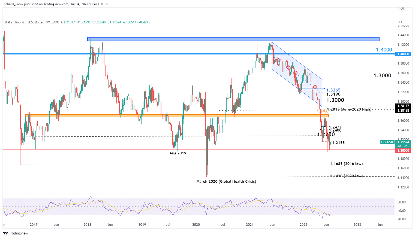Click the green GBPUSD symbol tag

click(x=387, y=142)
